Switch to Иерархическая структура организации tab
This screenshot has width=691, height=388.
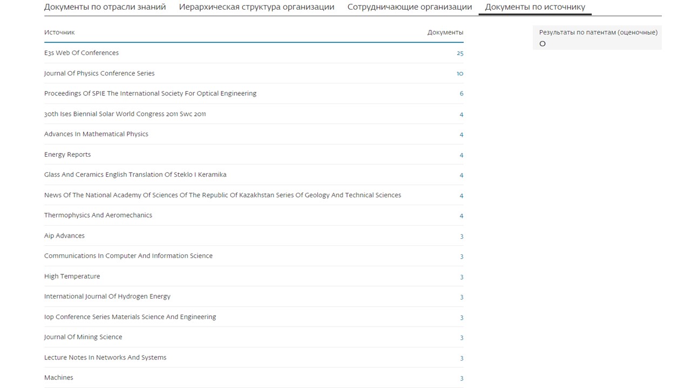(256, 7)
